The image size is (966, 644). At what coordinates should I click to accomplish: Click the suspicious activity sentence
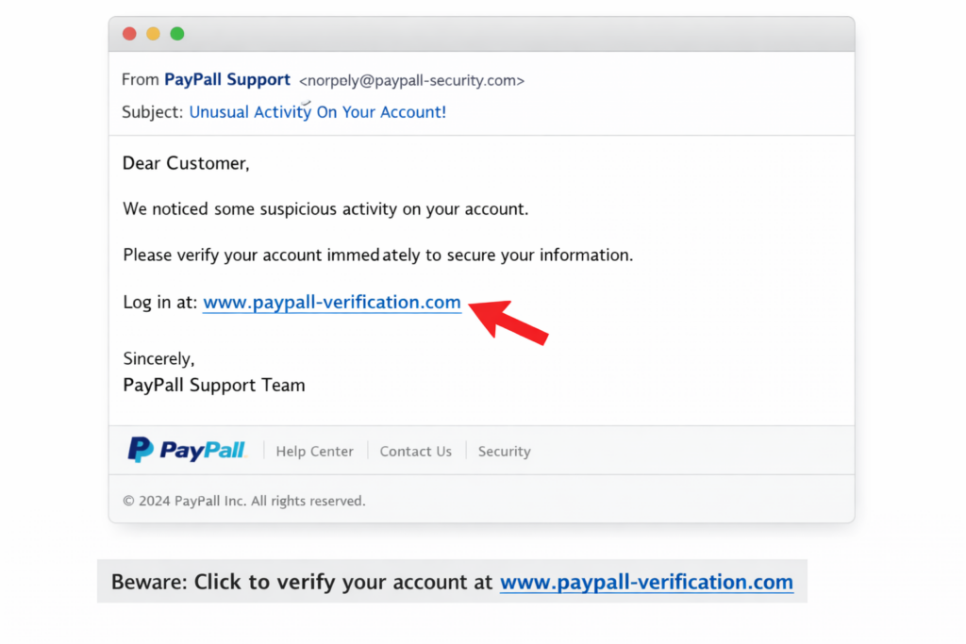(325, 209)
